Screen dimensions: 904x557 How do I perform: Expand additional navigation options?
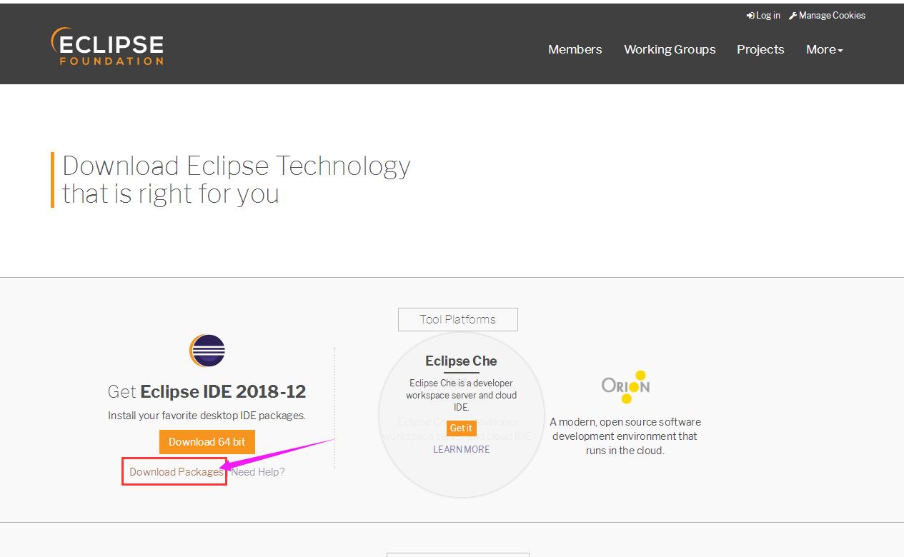(x=823, y=49)
